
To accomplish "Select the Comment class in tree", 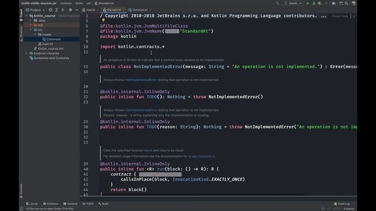I will (51, 39).
